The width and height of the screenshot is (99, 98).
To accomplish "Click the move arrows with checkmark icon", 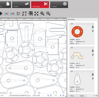I will click(x=30, y=14).
